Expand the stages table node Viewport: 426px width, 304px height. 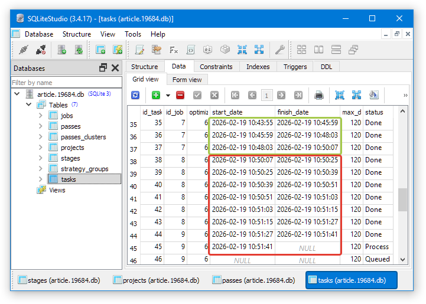(41, 158)
